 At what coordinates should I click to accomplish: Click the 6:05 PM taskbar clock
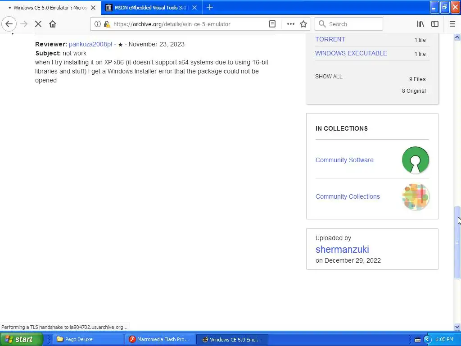click(x=444, y=339)
